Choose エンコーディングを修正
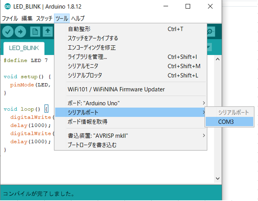 (x=131, y=47)
